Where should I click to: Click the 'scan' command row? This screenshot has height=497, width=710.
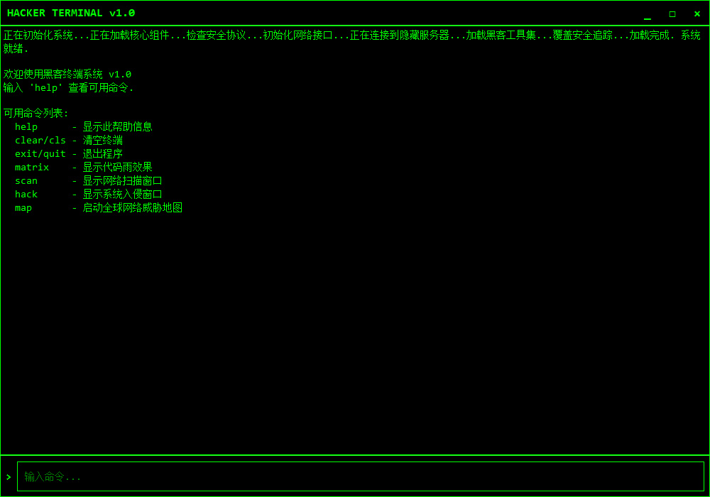[88, 181]
